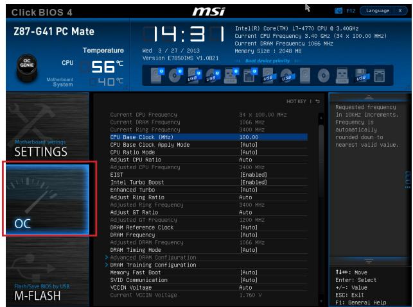Viewport: 413px width, 307px height.
Task: Open the OC overclocking section
Action: coord(48,199)
